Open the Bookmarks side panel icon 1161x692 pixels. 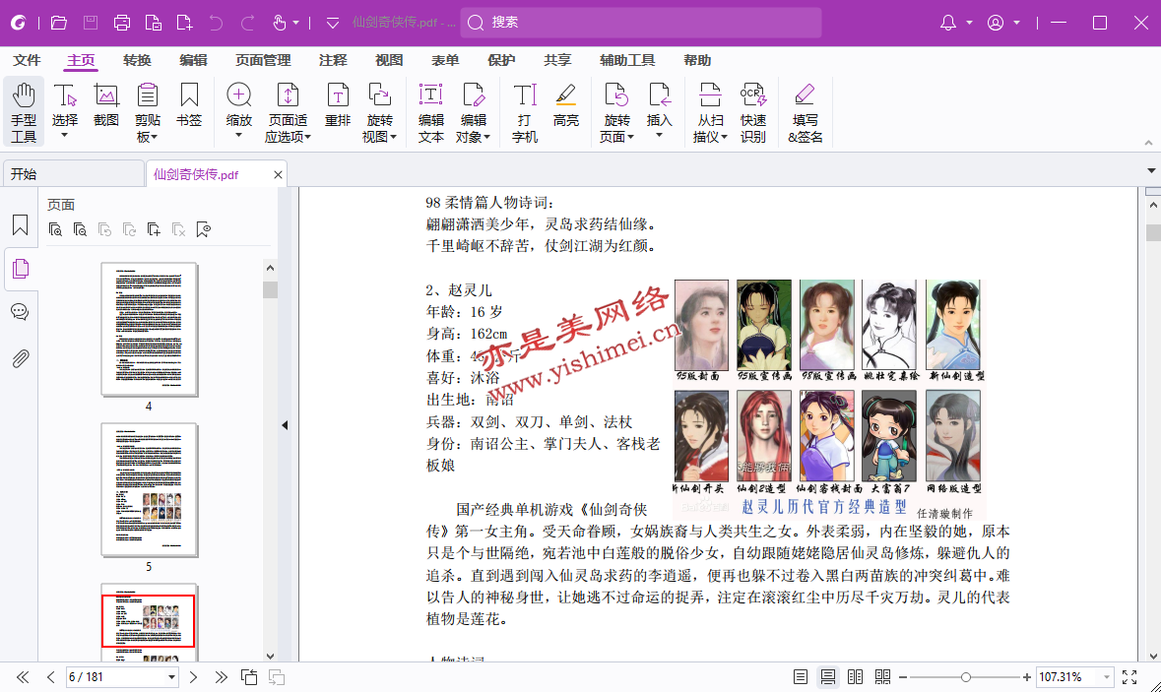(x=20, y=225)
